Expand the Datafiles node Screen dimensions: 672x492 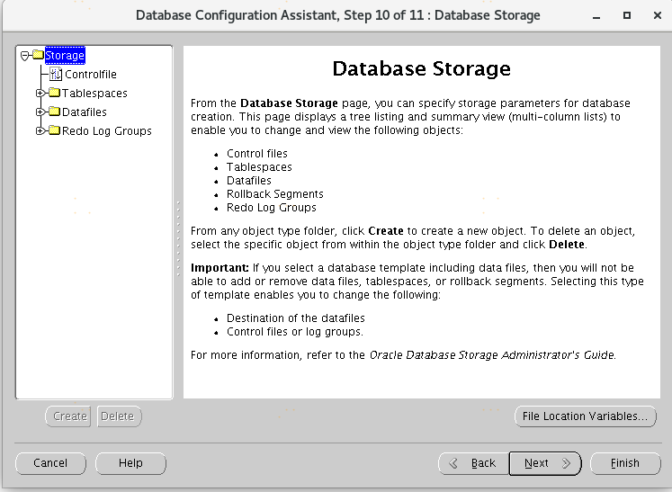pos(40,112)
